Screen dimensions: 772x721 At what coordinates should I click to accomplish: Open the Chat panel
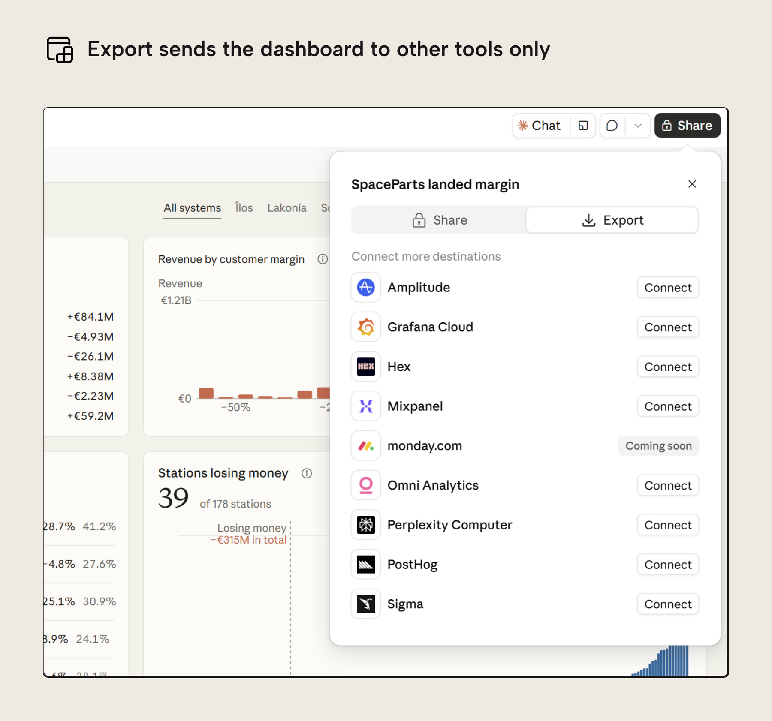[x=541, y=126]
